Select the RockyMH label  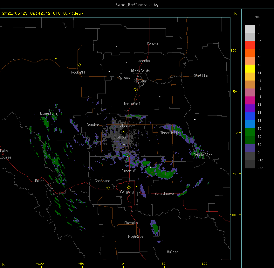point(78,72)
